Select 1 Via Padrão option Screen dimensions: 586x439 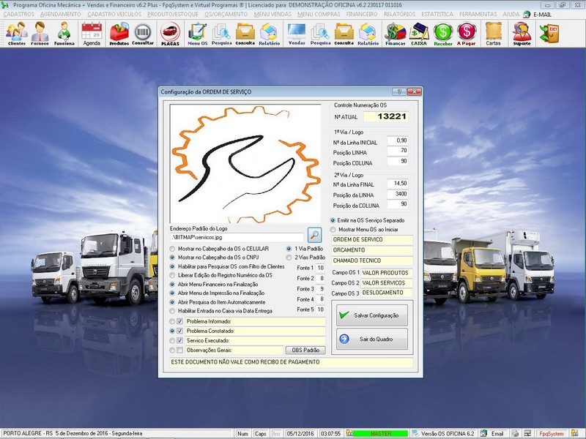coord(289,249)
